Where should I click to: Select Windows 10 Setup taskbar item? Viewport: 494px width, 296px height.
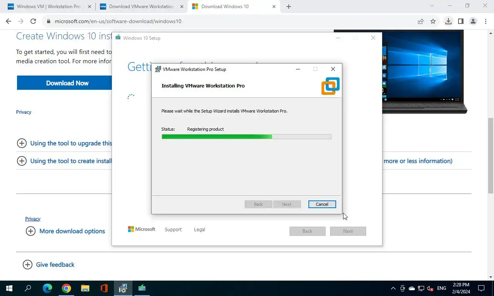coord(142,288)
